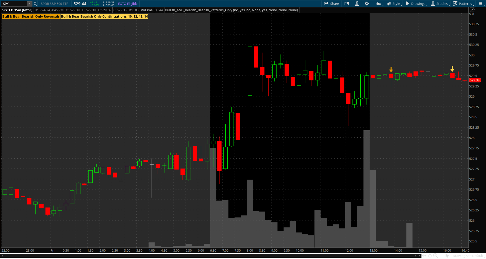Click the flask Edit Studies icon

pos(357,4)
